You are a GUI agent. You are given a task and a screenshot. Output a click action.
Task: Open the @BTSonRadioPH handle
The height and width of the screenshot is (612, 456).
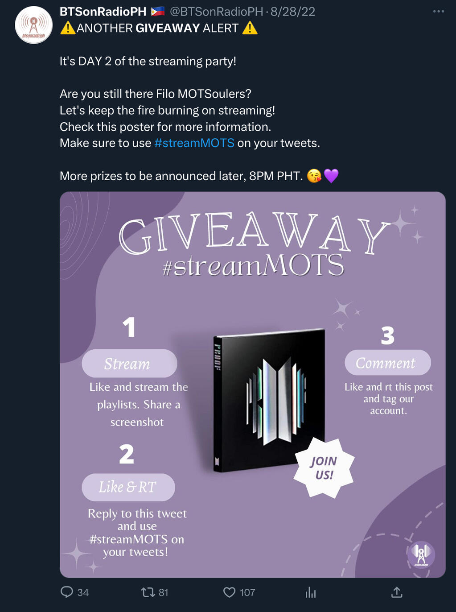point(216,12)
